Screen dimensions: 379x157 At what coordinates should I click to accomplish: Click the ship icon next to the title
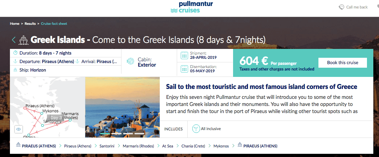pos(24,39)
